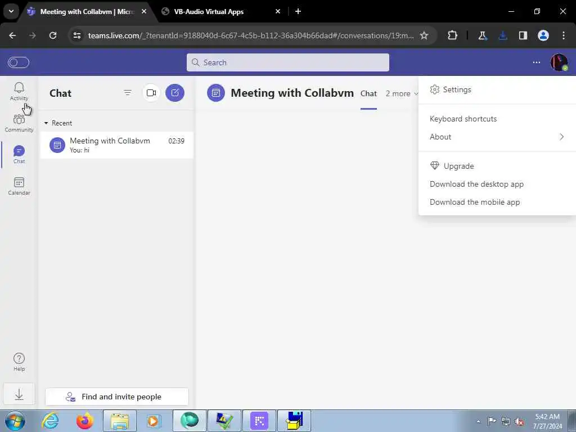Reload the Teams page
The height and width of the screenshot is (432, 576).
53,35
